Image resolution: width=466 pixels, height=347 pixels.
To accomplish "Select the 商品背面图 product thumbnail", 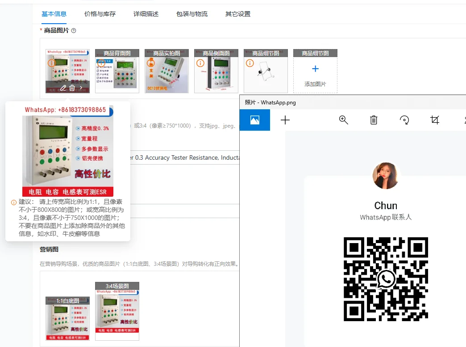I will 117,71.
